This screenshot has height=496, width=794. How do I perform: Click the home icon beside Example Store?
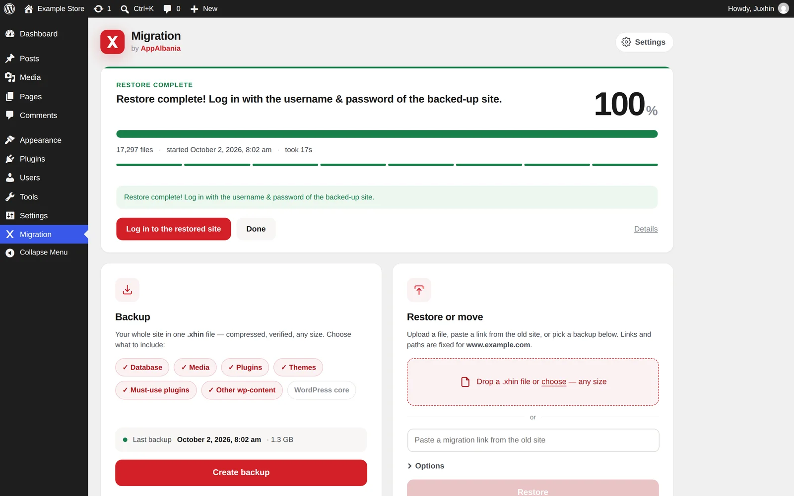pyautogui.click(x=29, y=9)
